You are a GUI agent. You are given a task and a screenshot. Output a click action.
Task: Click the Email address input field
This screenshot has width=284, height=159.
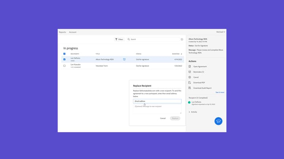pyautogui.click(x=157, y=101)
